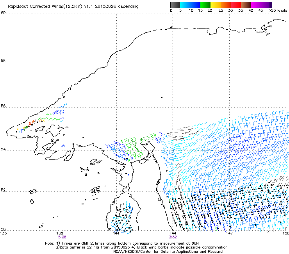Viewport: 289px width, 254px height.
Task: Click the legend label 40
Action: click(251, 11)
